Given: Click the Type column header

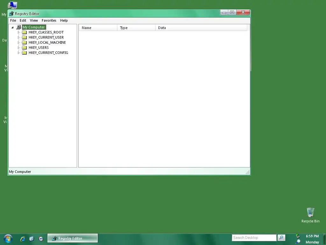Looking at the screenshot, I should pos(136,28).
